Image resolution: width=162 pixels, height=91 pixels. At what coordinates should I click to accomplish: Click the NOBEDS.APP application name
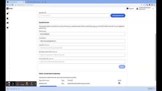(x=43, y=83)
